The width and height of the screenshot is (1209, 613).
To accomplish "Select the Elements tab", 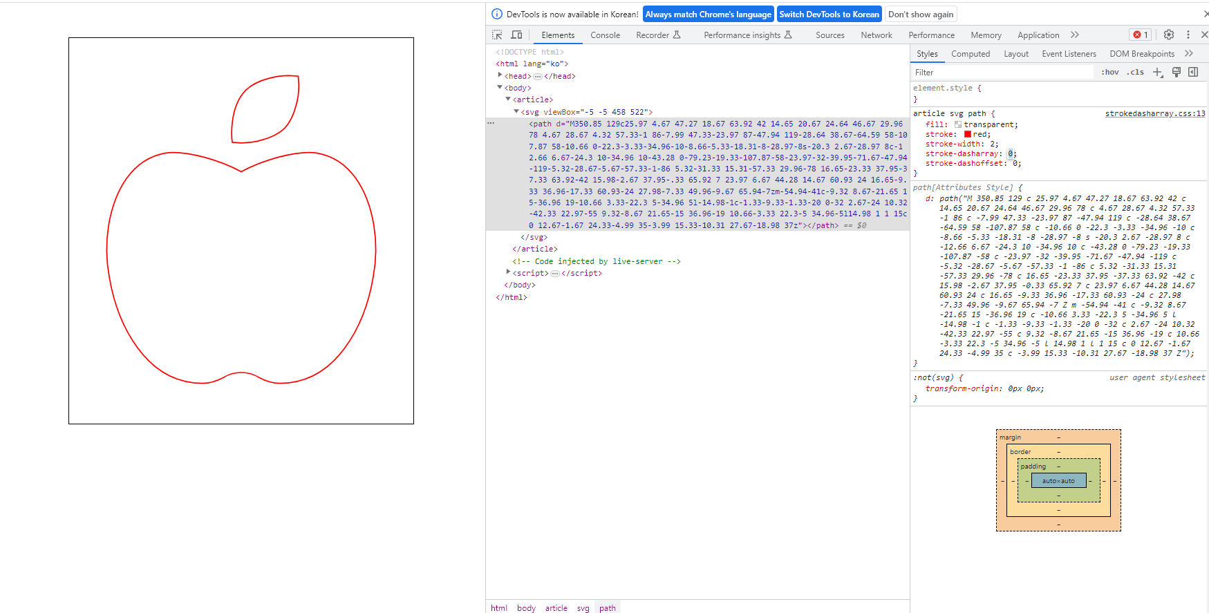I will click(x=558, y=35).
